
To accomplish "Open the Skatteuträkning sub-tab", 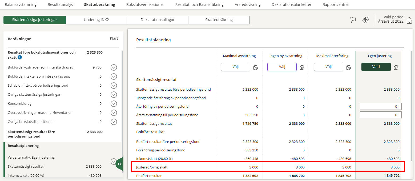I will [219, 20].
